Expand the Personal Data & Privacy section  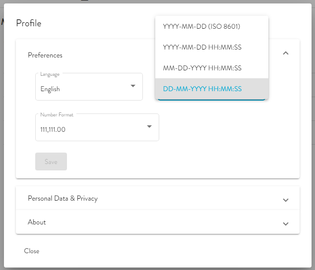click(x=63, y=198)
